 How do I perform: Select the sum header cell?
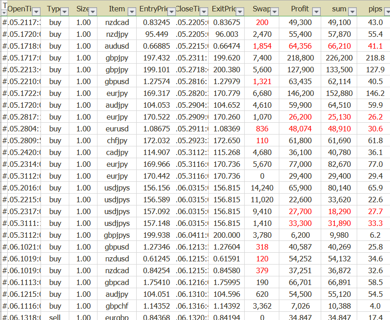click(339, 9)
